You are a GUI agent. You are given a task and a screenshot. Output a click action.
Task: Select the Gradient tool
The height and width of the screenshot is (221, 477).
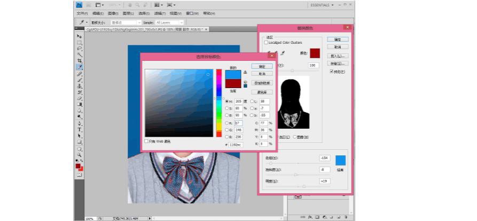point(80,104)
